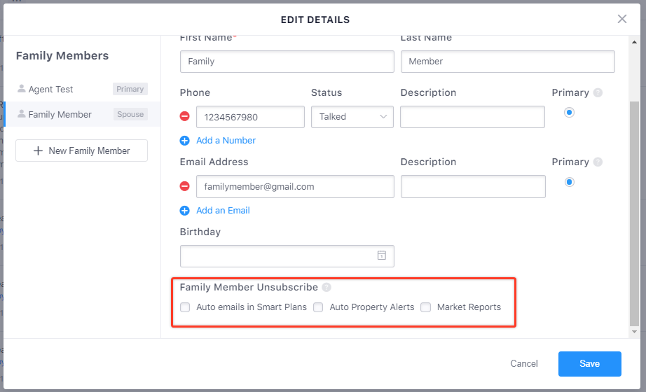Image resolution: width=646 pixels, height=392 pixels.
Task: Click help icon beside phone Primary label
Action: click(x=598, y=92)
